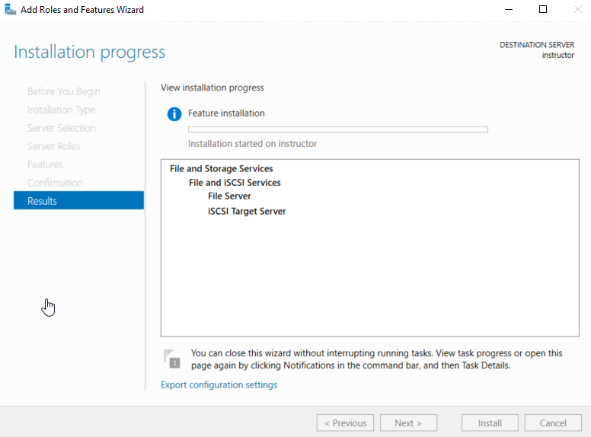Image resolution: width=591 pixels, height=437 pixels.
Task: Select the Installation Type step
Action: (61, 110)
